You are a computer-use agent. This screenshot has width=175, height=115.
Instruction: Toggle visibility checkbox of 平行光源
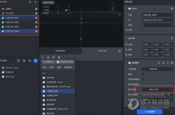pos(36,13)
